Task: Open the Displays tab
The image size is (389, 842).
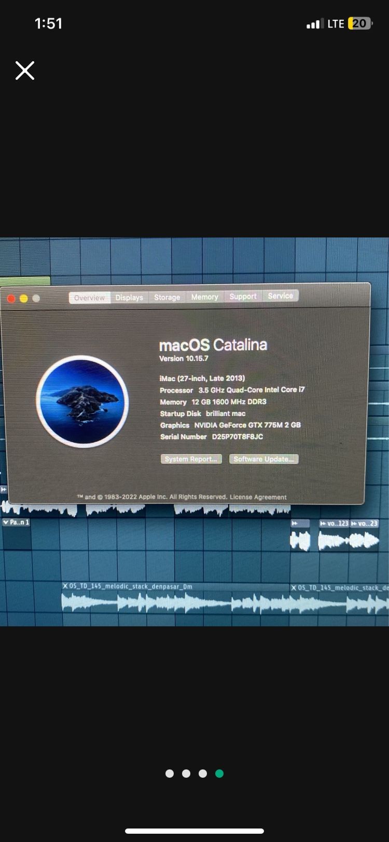Action: pos(129,297)
